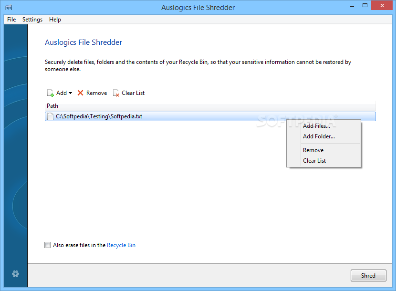Click the Add file icon in the toolbar
This screenshot has width=396, height=291.
coord(50,93)
